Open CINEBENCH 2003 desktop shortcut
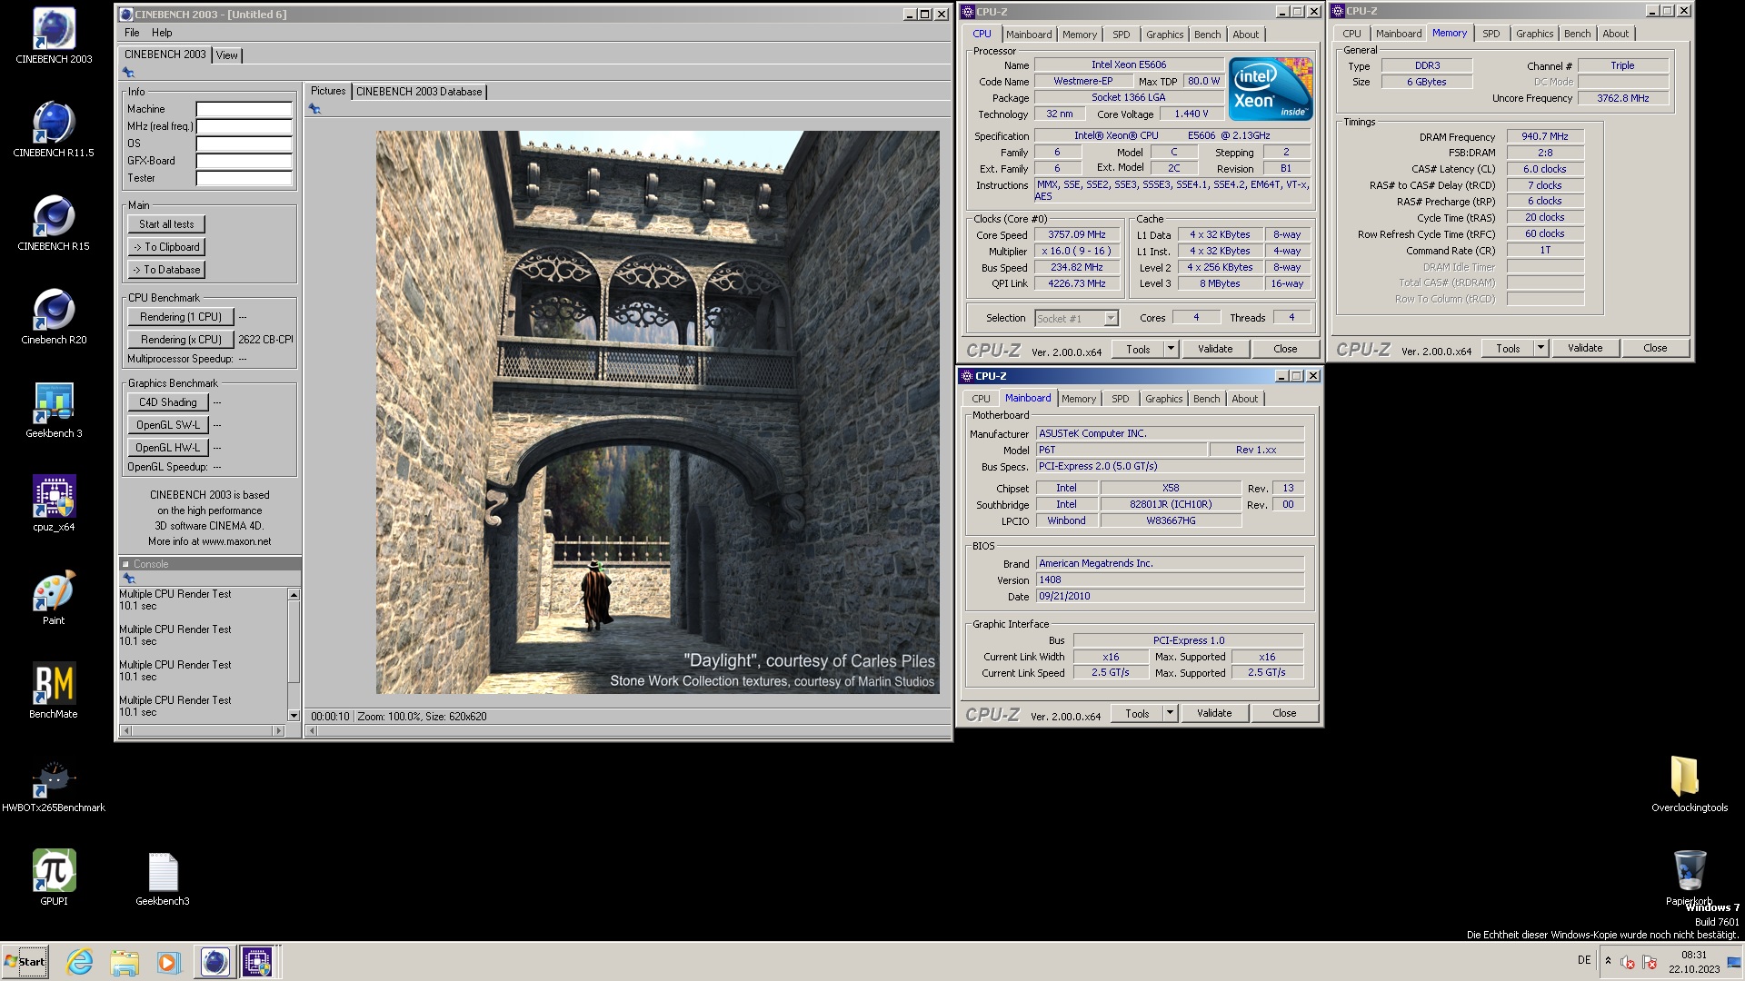Screen dimensions: 1745x981 (x=54, y=36)
